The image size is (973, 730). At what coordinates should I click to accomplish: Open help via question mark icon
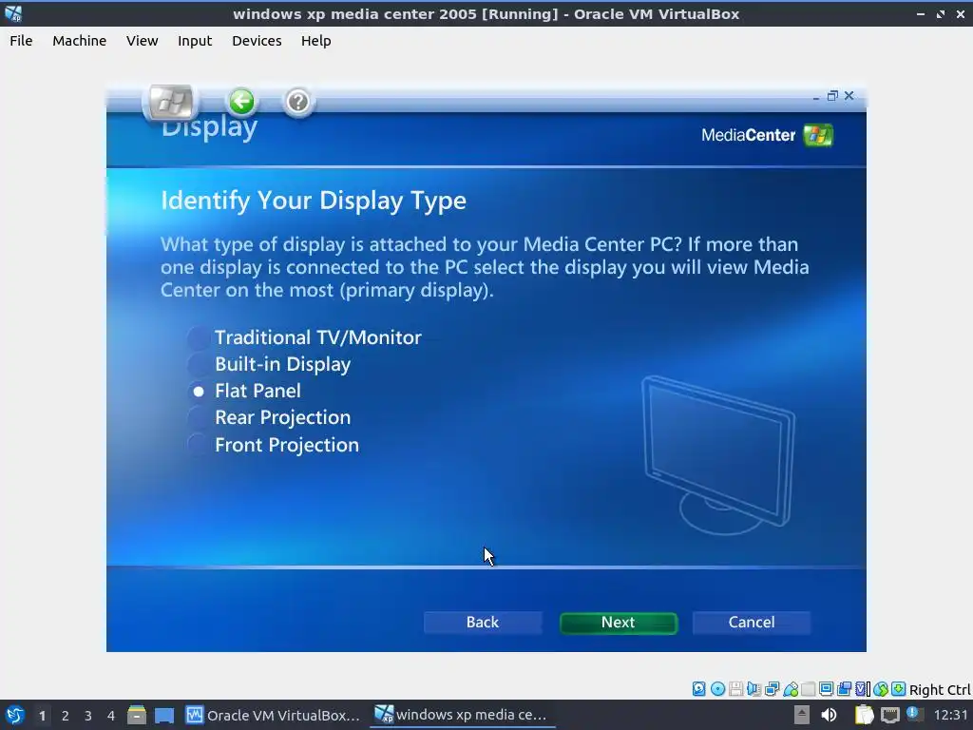(297, 101)
